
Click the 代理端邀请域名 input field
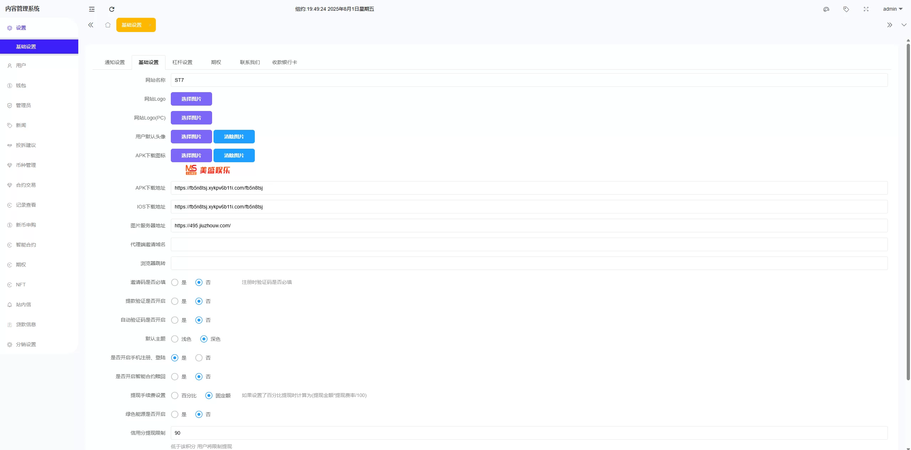click(529, 244)
